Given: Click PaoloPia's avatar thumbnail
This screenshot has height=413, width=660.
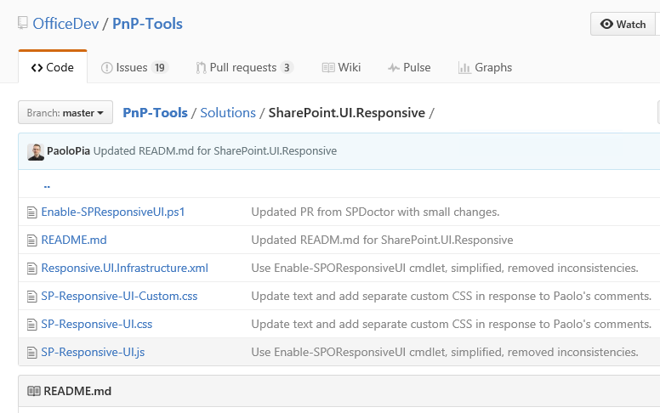Looking at the screenshot, I should (x=36, y=152).
